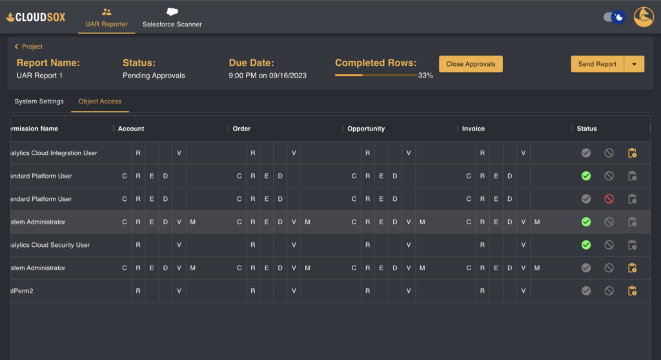Open the UAR Reporter tab
The image size is (661, 360).
(x=107, y=17)
